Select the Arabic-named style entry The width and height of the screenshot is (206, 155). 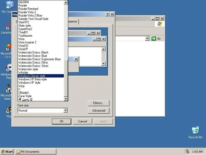click(x=41, y=99)
